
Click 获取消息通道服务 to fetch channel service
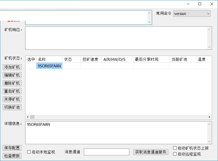[151, 152]
